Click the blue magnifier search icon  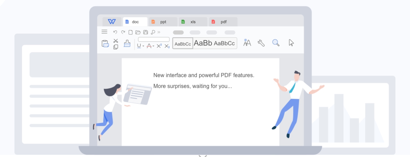click(276, 43)
